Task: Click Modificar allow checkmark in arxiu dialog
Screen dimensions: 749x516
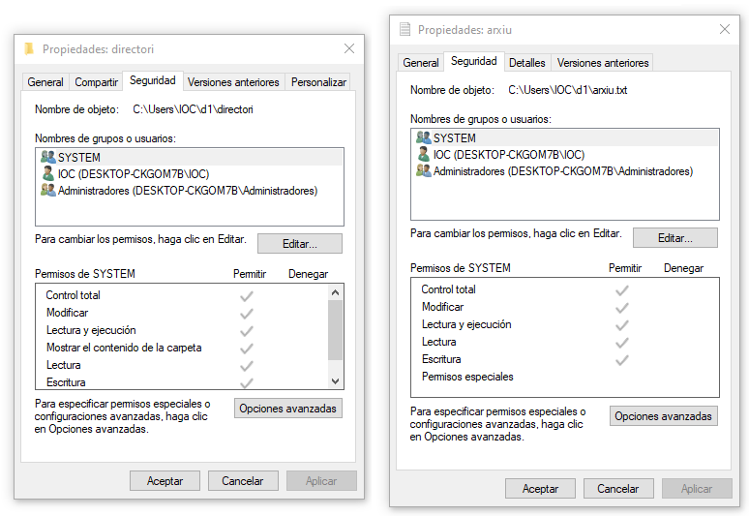Action: point(622,307)
